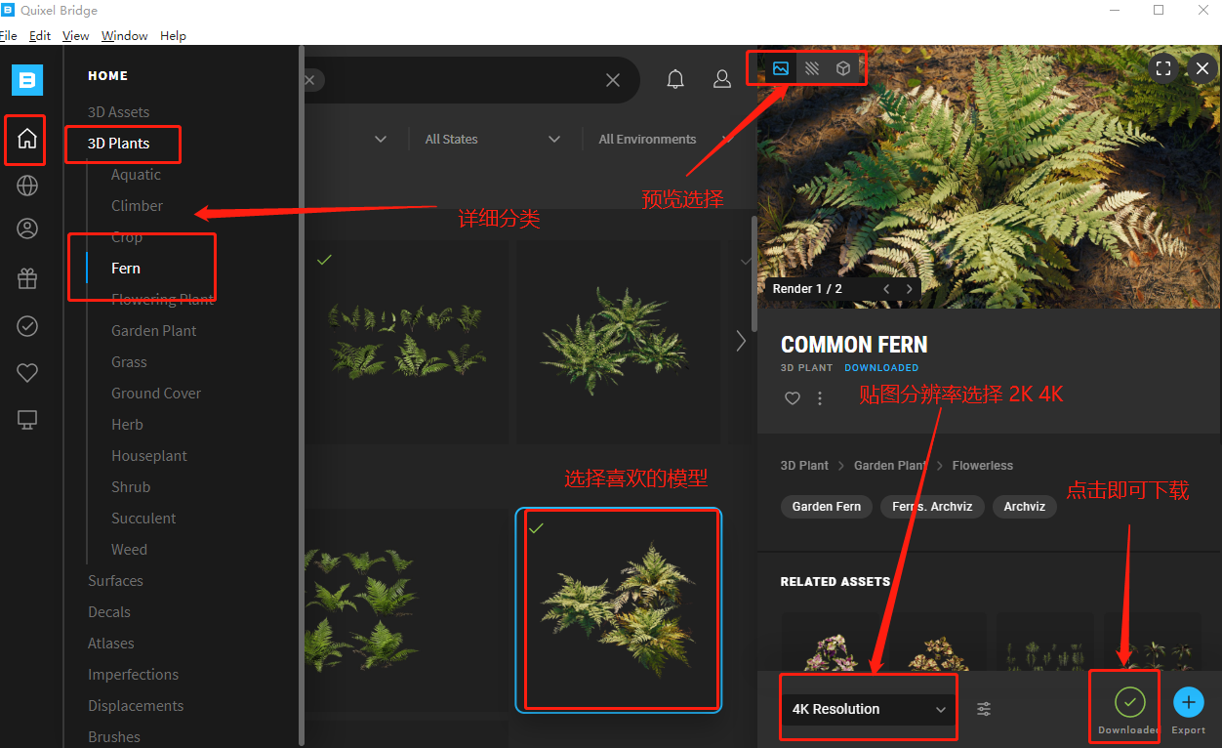Select Grass subcategory
This screenshot has height=748, width=1222.
pos(129,362)
